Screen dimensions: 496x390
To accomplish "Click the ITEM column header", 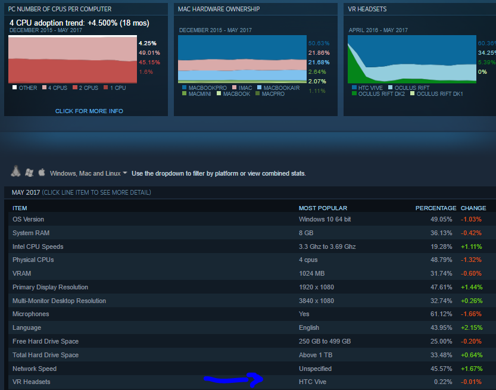I will 20,208.
